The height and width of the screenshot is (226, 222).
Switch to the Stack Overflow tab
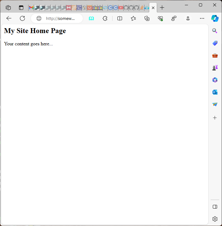coord(141,8)
